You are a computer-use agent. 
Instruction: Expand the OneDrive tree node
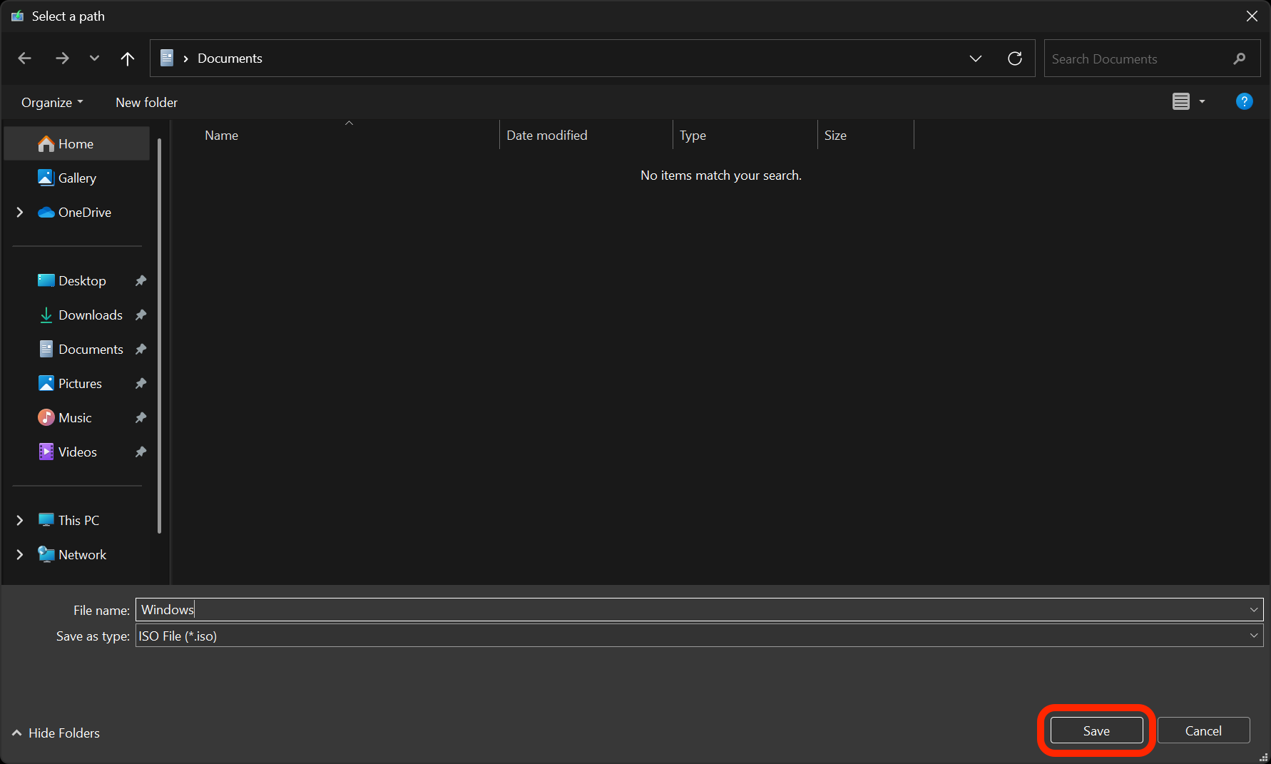20,213
